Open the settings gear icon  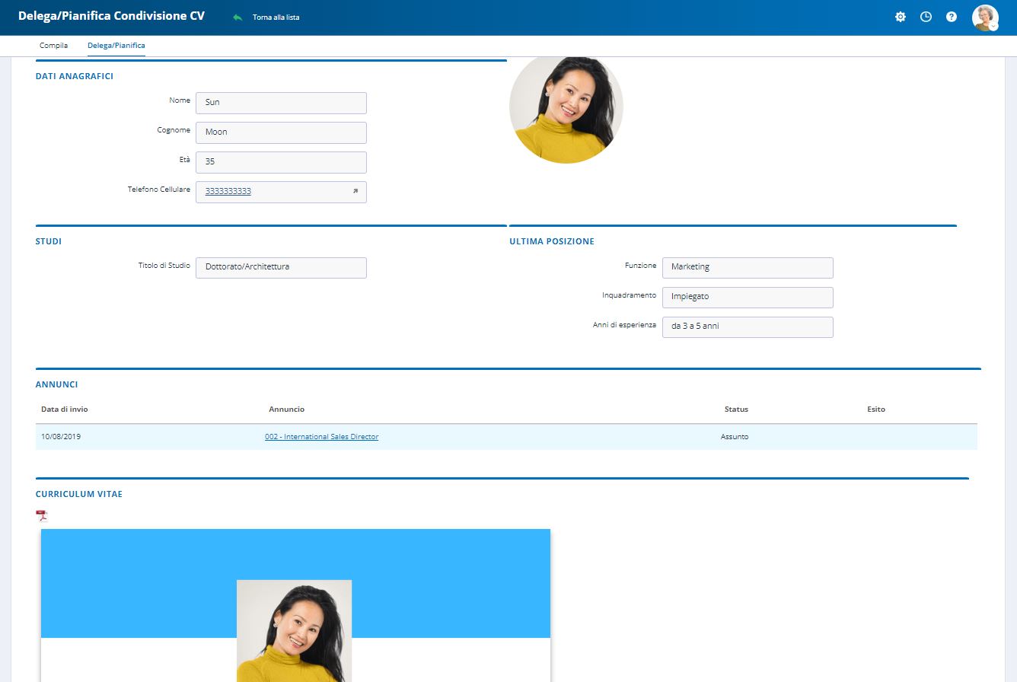tap(901, 17)
